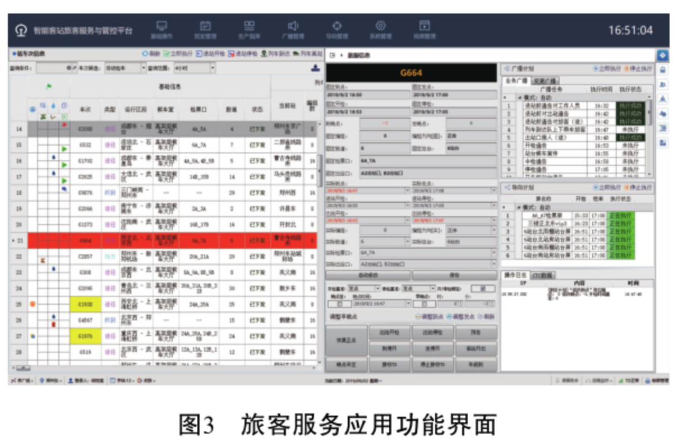678x447 pixels.
Task: Click 进站停检 in the train list toolbar
Action: coord(243,54)
